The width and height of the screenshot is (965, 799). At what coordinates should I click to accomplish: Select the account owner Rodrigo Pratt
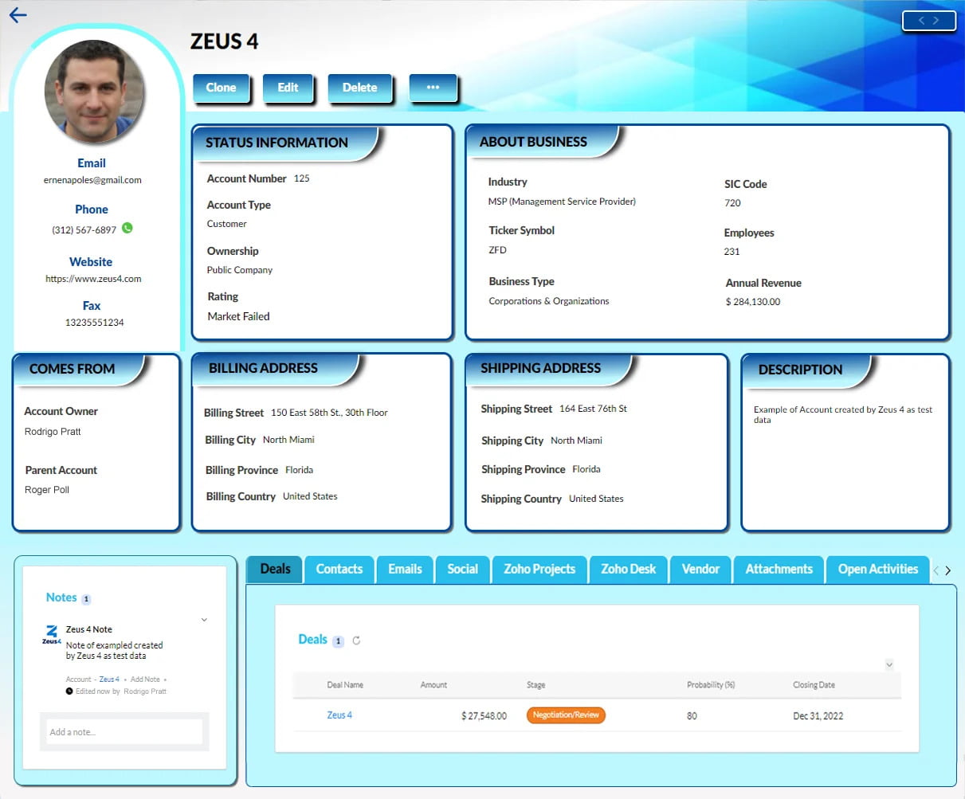click(x=53, y=432)
